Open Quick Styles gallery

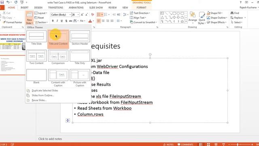pos(202,18)
